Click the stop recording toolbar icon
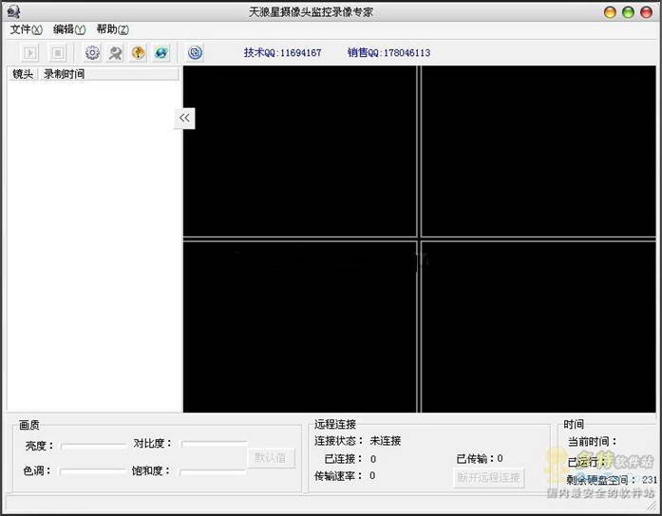 click(x=58, y=53)
